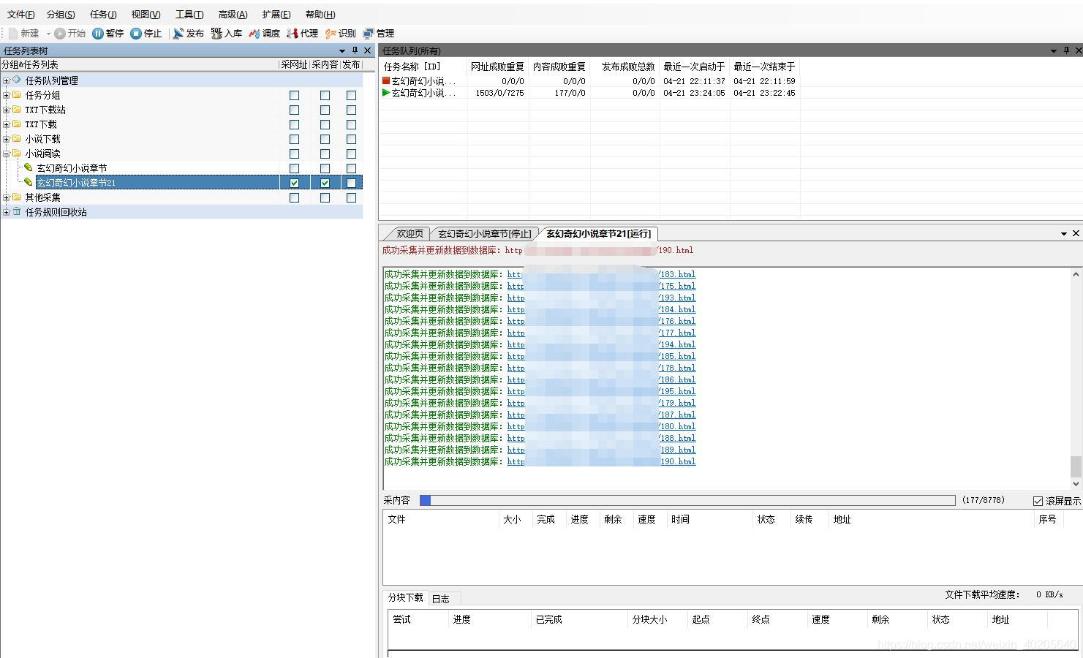Open the 任务(J) menu
This screenshot has width=1083, height=658.
tap(103, 15)
